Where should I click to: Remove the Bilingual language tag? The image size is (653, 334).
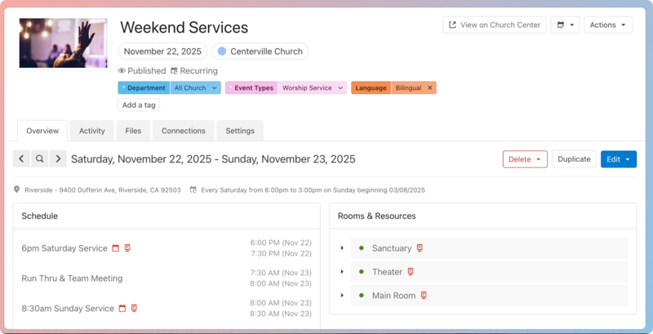click(429, 87)
